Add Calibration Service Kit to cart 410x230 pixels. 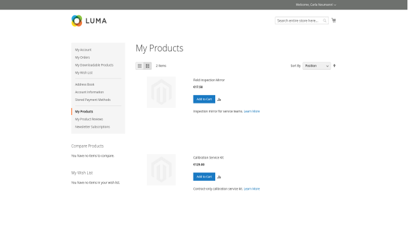click(x=204, y=176)
